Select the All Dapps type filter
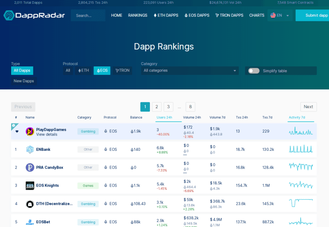This screenshot has width=329, height=227. 22,71
